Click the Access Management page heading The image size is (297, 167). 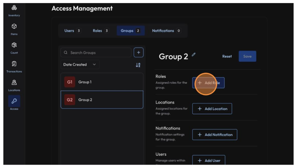click(82, 8)
